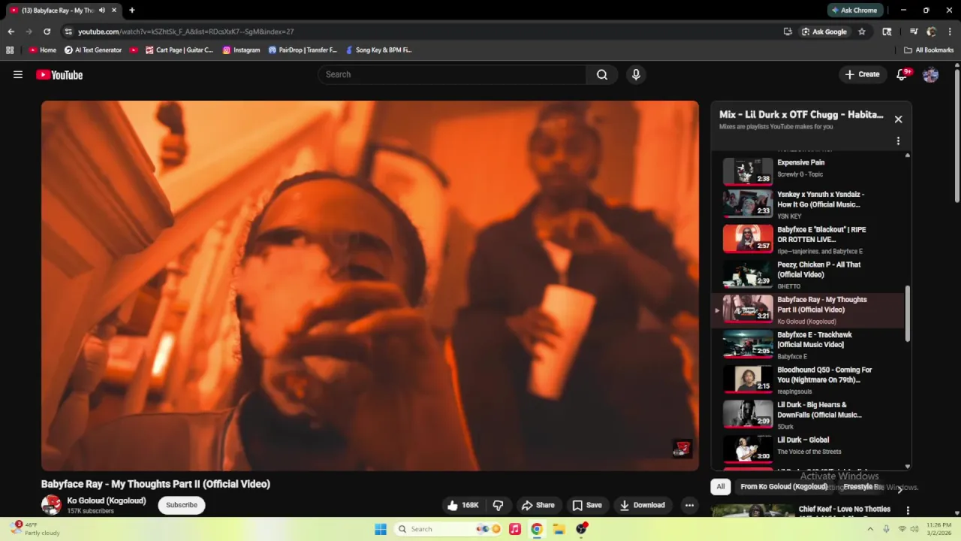Open Chrome media controls icon
The image size is (961, 541).
[914, 32]
